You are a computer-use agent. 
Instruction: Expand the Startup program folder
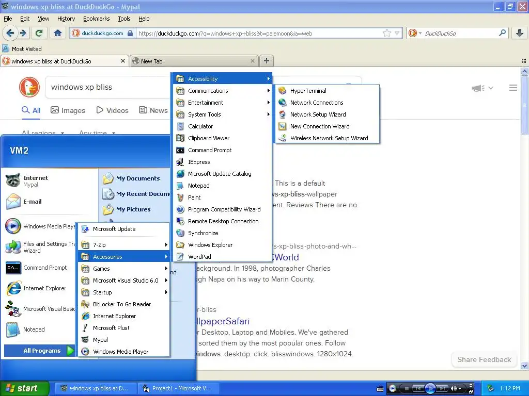pos(123,292)
